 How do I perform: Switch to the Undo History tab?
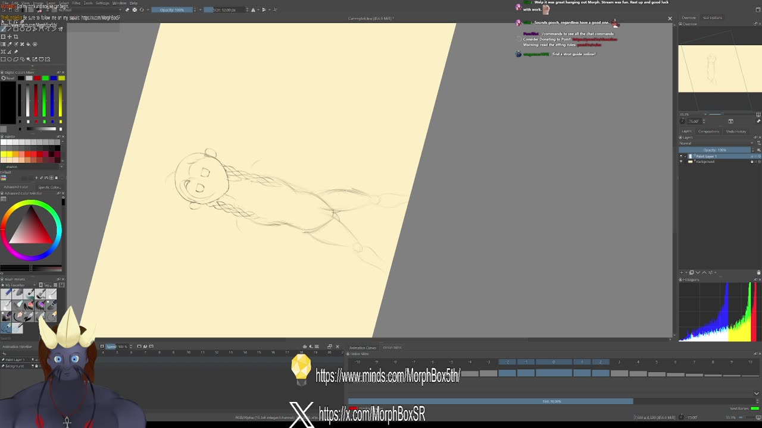tap(736, 131)
